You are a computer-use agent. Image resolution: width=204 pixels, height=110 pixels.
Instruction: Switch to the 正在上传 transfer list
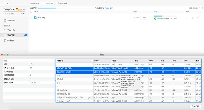(11, 30)
